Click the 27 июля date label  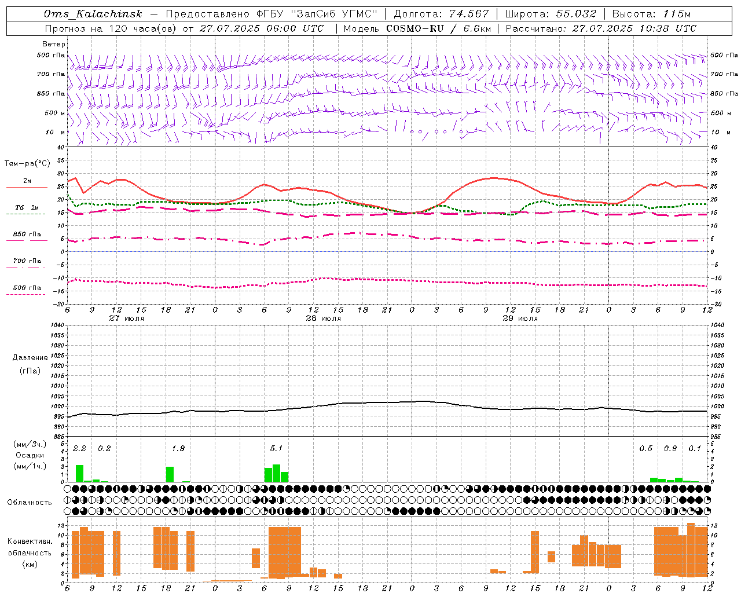[127, 319]
